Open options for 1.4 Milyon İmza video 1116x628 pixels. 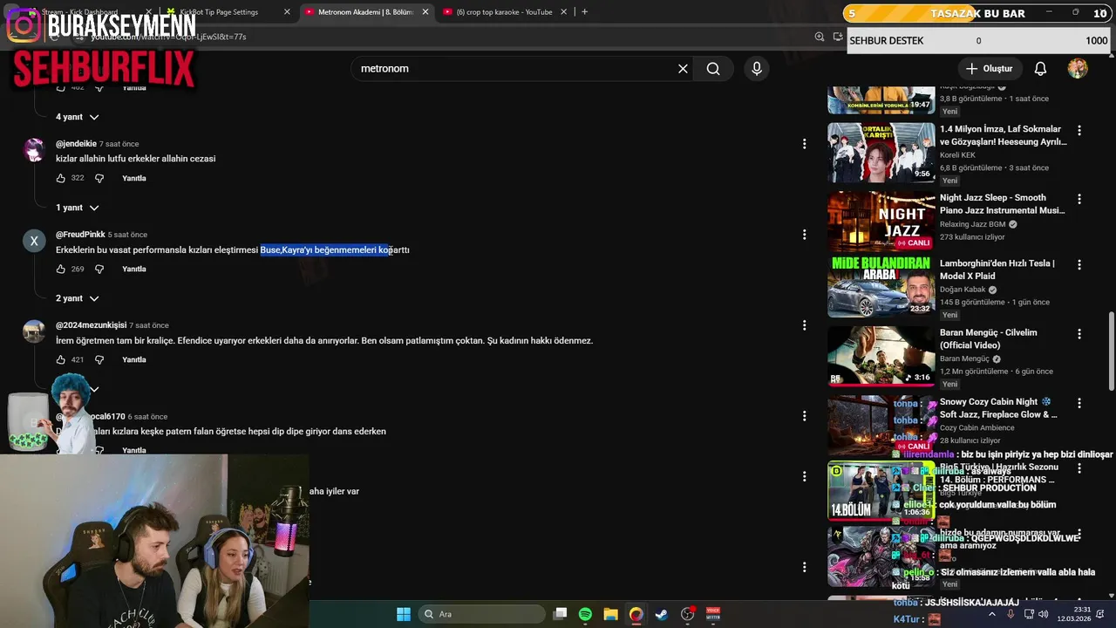(1079, 130)
